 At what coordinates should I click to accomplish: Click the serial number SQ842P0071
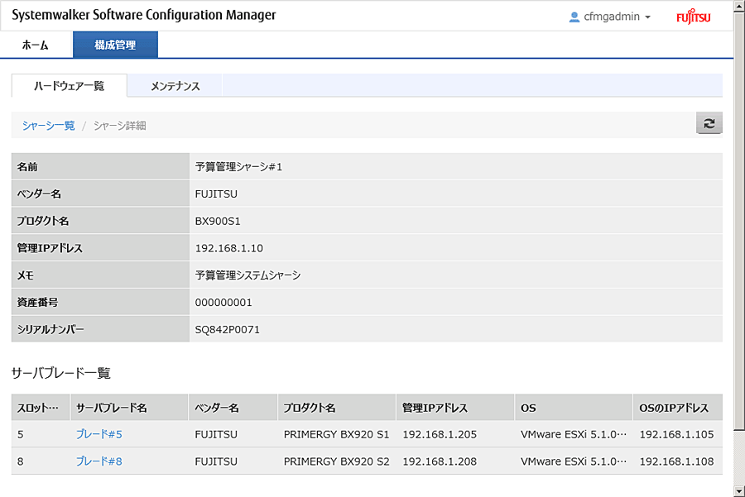point(227,329)
